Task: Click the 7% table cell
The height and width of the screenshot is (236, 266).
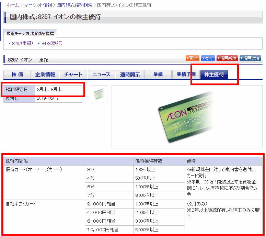Action: tap(109, 195)
